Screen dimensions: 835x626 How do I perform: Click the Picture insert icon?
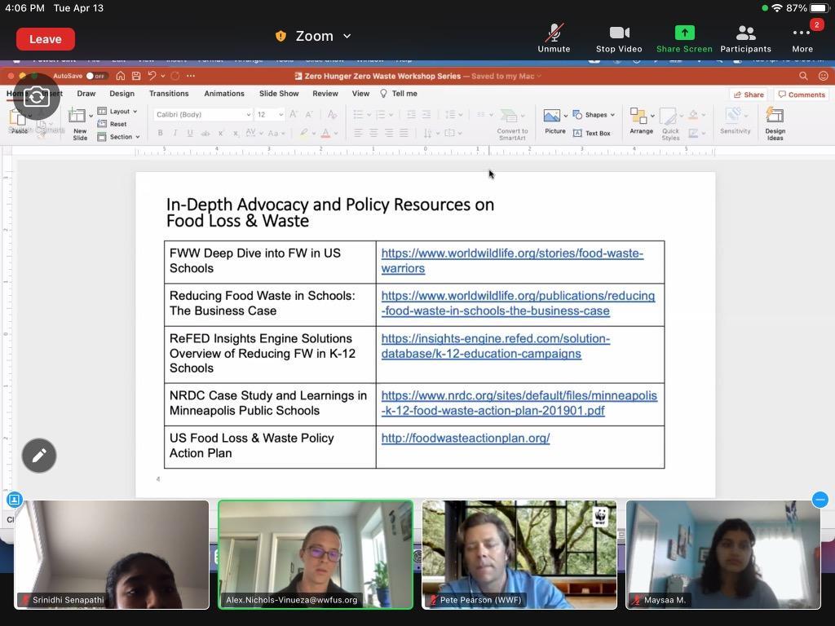[x=554, y=119]
